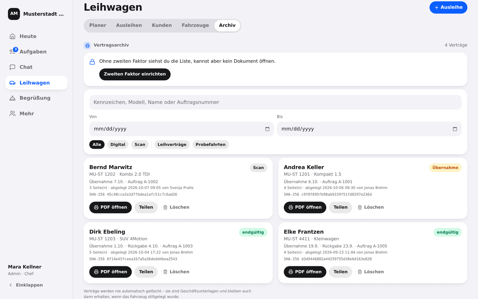Click the lock icon in the notice
This screenshot has width=478, height=299.
coord(92,62)
